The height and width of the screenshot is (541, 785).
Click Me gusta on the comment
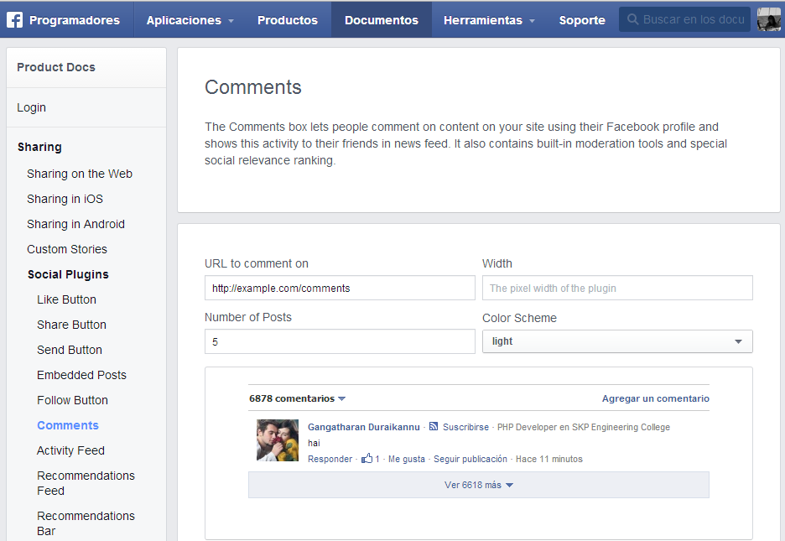(407, 459)
